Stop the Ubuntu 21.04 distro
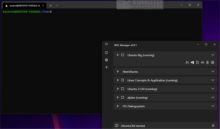 click(123, 89)
